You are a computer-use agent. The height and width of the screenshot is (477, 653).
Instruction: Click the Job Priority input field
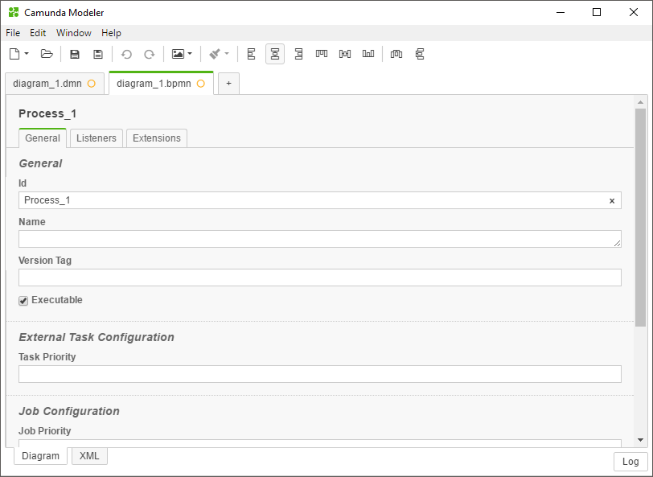pos(320,443)
